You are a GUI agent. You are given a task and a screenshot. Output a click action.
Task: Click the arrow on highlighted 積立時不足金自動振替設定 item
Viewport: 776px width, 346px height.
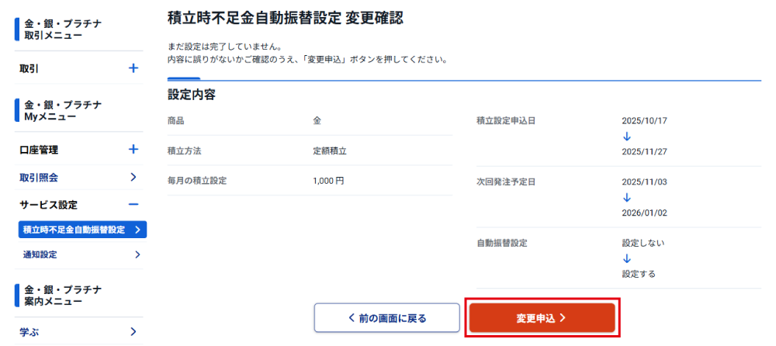[137, 230]
